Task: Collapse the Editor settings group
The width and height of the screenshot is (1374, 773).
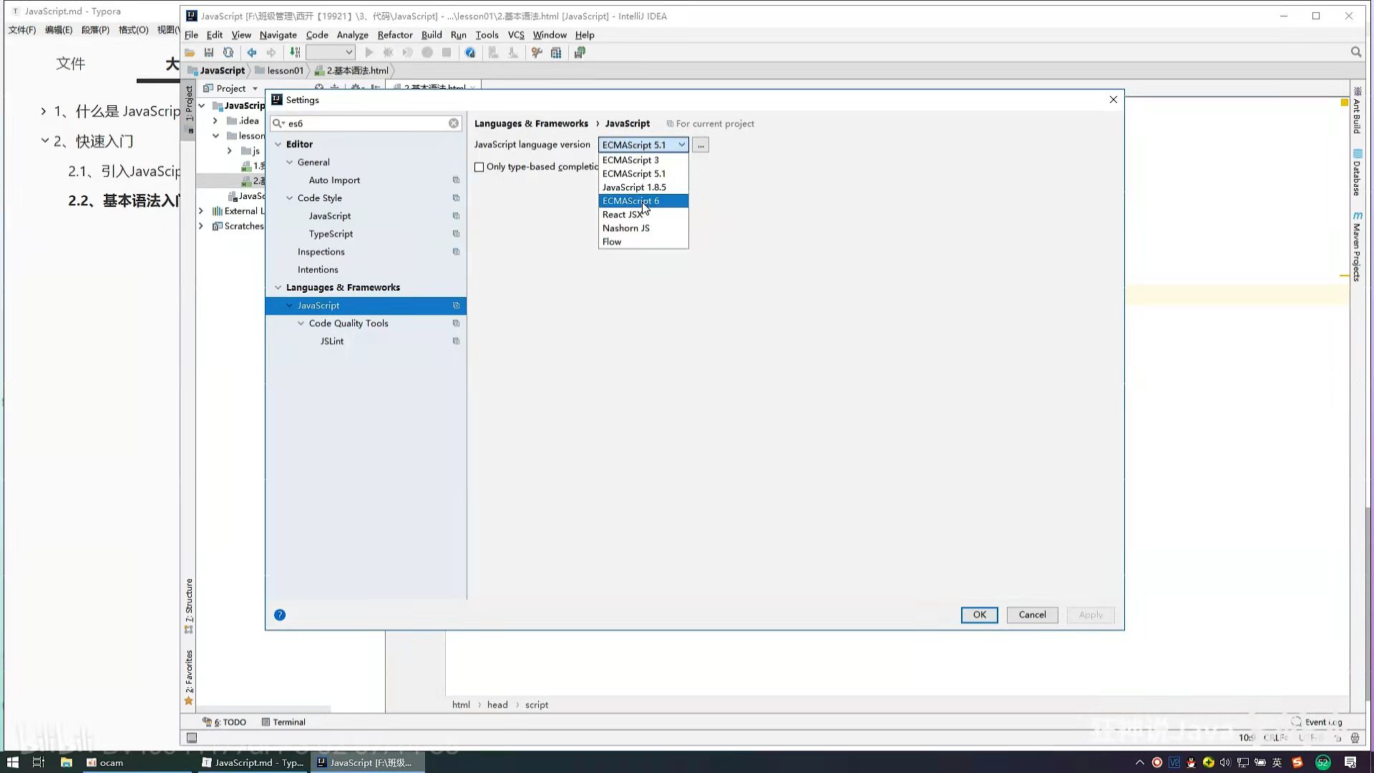Action: [278, 144]
